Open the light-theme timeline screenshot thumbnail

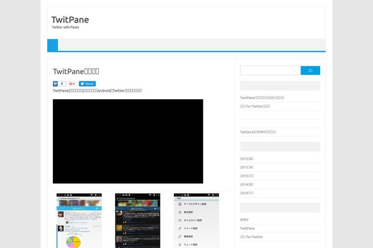tap(79, 221)
